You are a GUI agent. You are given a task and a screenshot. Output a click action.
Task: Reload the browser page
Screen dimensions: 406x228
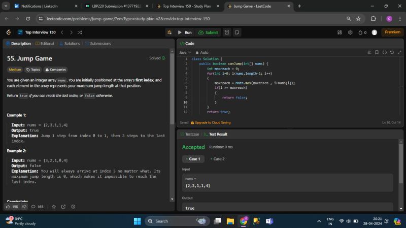point(28,19)
